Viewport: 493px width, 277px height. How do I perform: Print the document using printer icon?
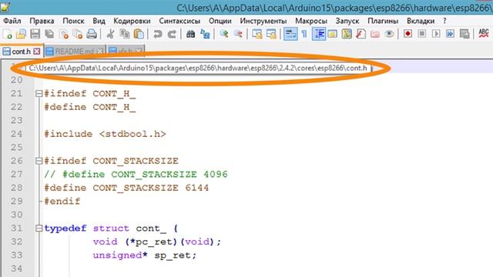92,34
